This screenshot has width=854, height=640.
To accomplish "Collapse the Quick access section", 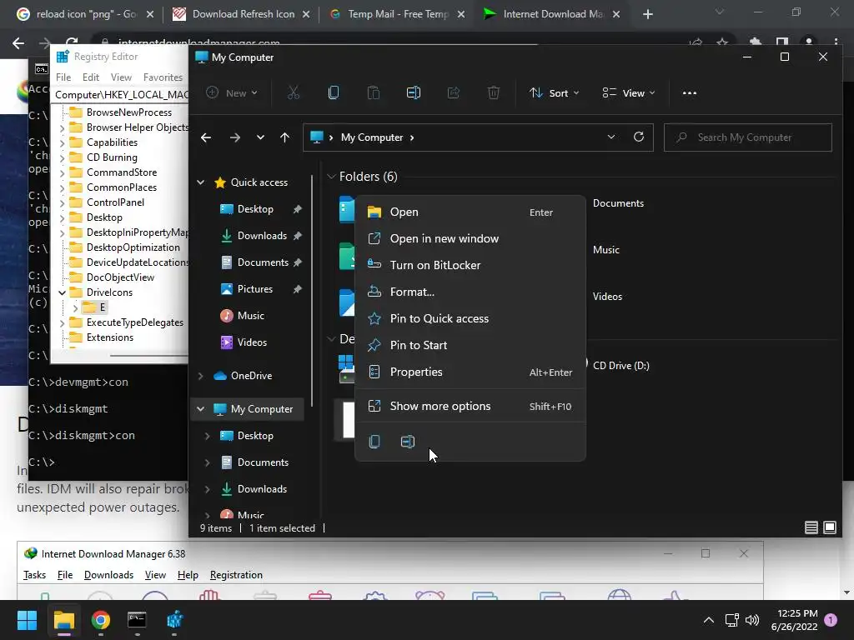I will pyautogui.click(x=200, y=182).
